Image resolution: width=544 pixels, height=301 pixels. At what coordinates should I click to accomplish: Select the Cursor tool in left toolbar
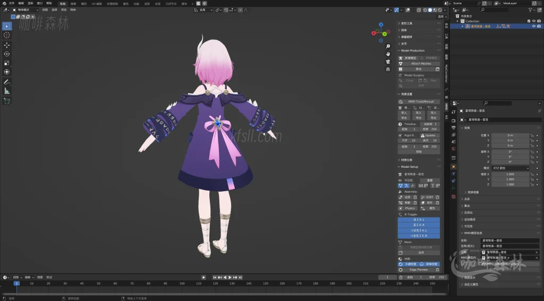[6, 35]
